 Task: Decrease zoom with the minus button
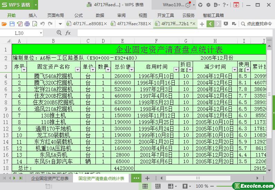pyautogui.click(x=212, y=186)
